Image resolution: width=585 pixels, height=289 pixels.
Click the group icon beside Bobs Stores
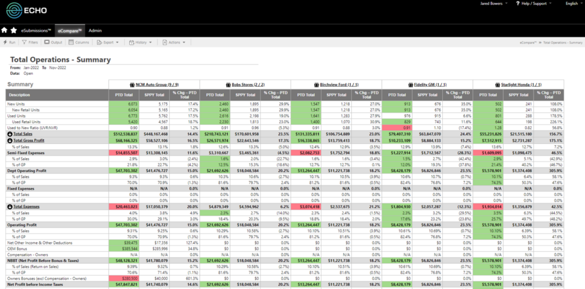pos(229,85)
